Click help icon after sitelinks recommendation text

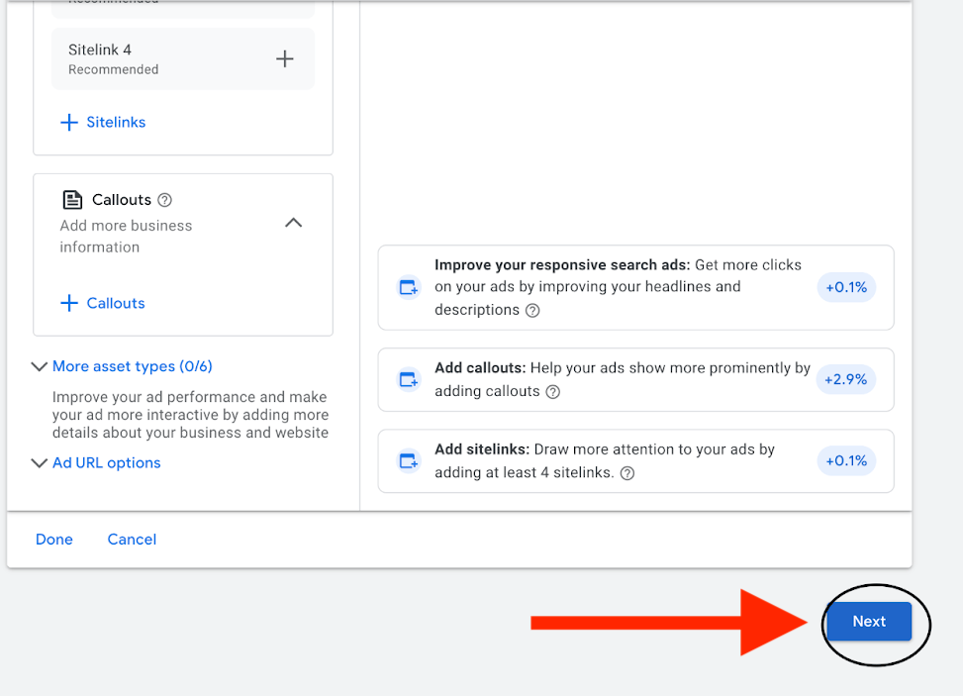[x=626, y=473]
